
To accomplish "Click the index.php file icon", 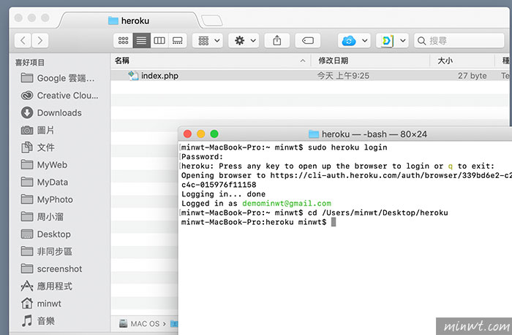I will point(133,76).
